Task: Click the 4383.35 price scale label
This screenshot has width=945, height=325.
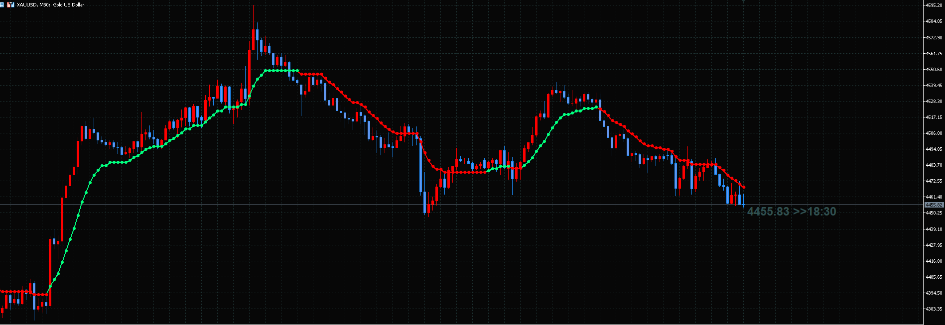Action: 934,309
